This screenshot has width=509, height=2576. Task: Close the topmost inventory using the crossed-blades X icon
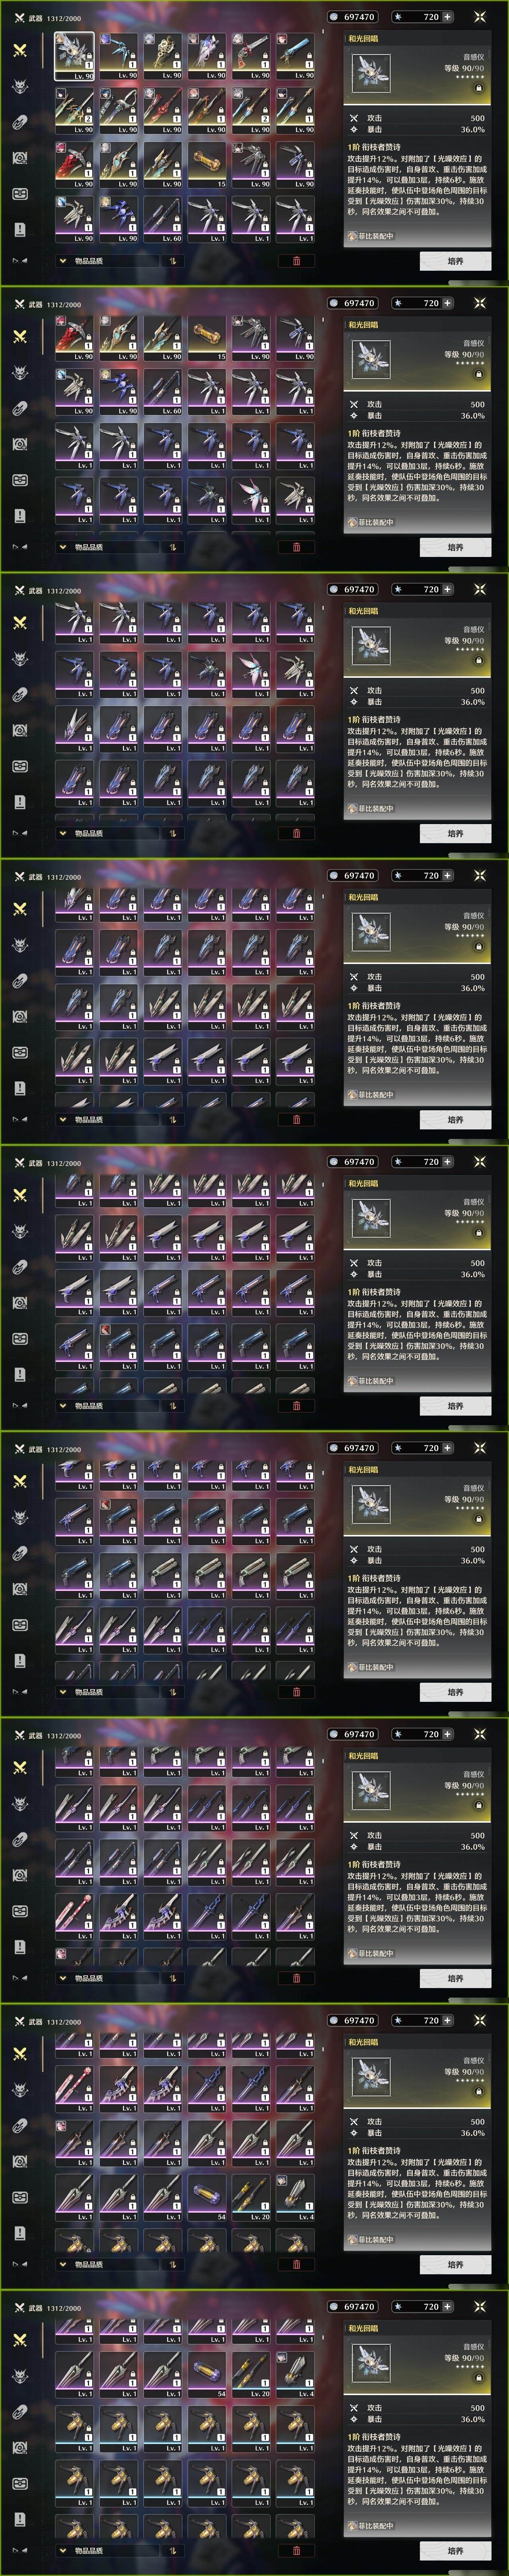pyautogui.click(x=479, y=17)
